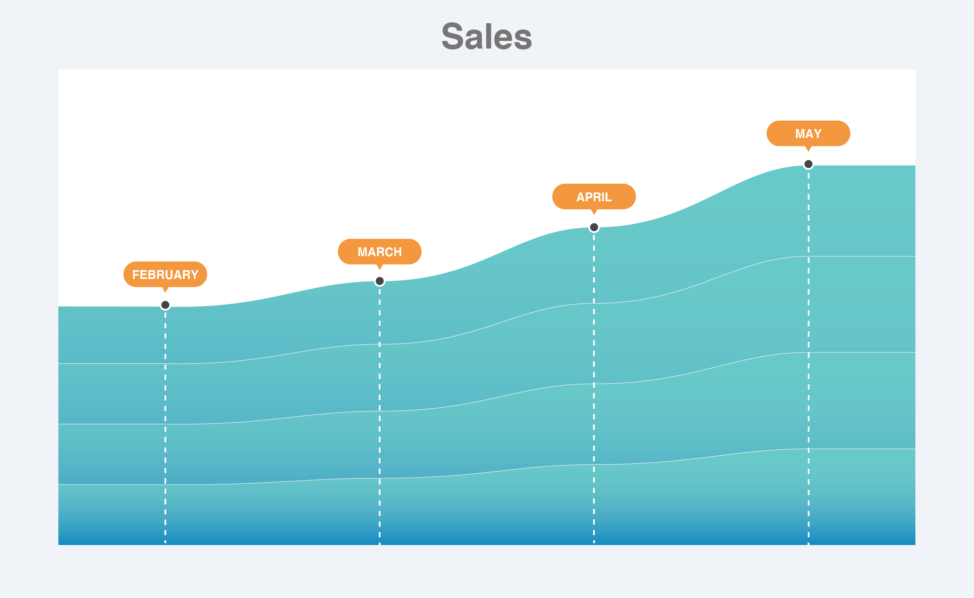Click the February data point dot
This screenshot has width=974, height=598.
[165, 305]
